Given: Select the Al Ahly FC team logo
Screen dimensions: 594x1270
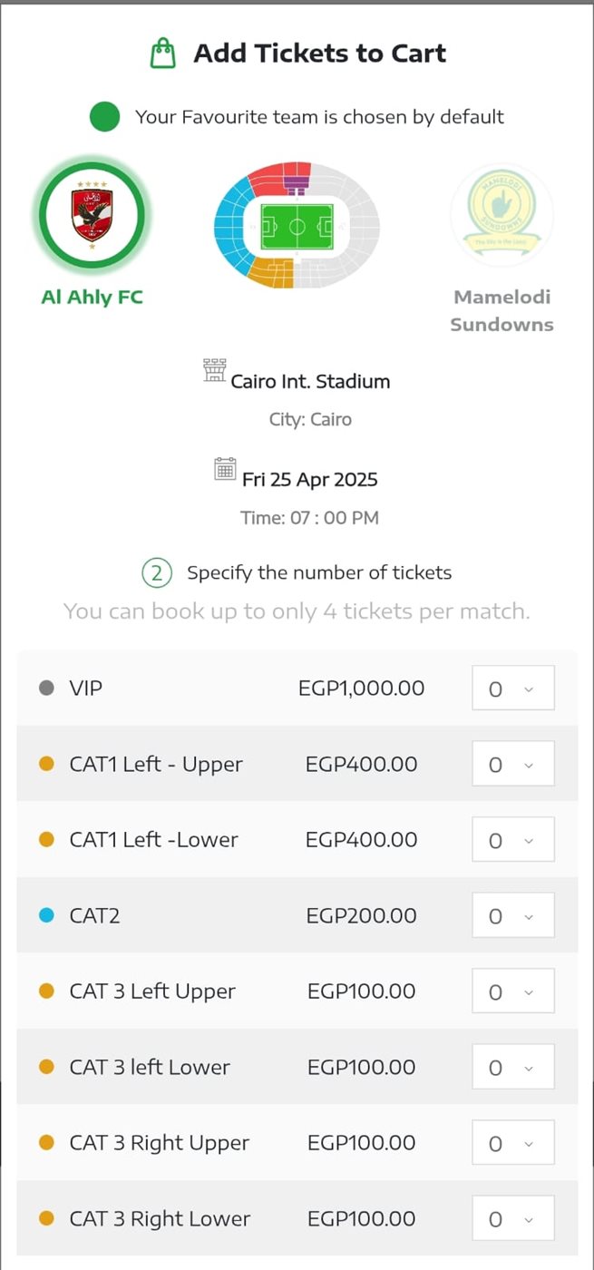Looking at the screenshot, I should (x=91, y=215).
